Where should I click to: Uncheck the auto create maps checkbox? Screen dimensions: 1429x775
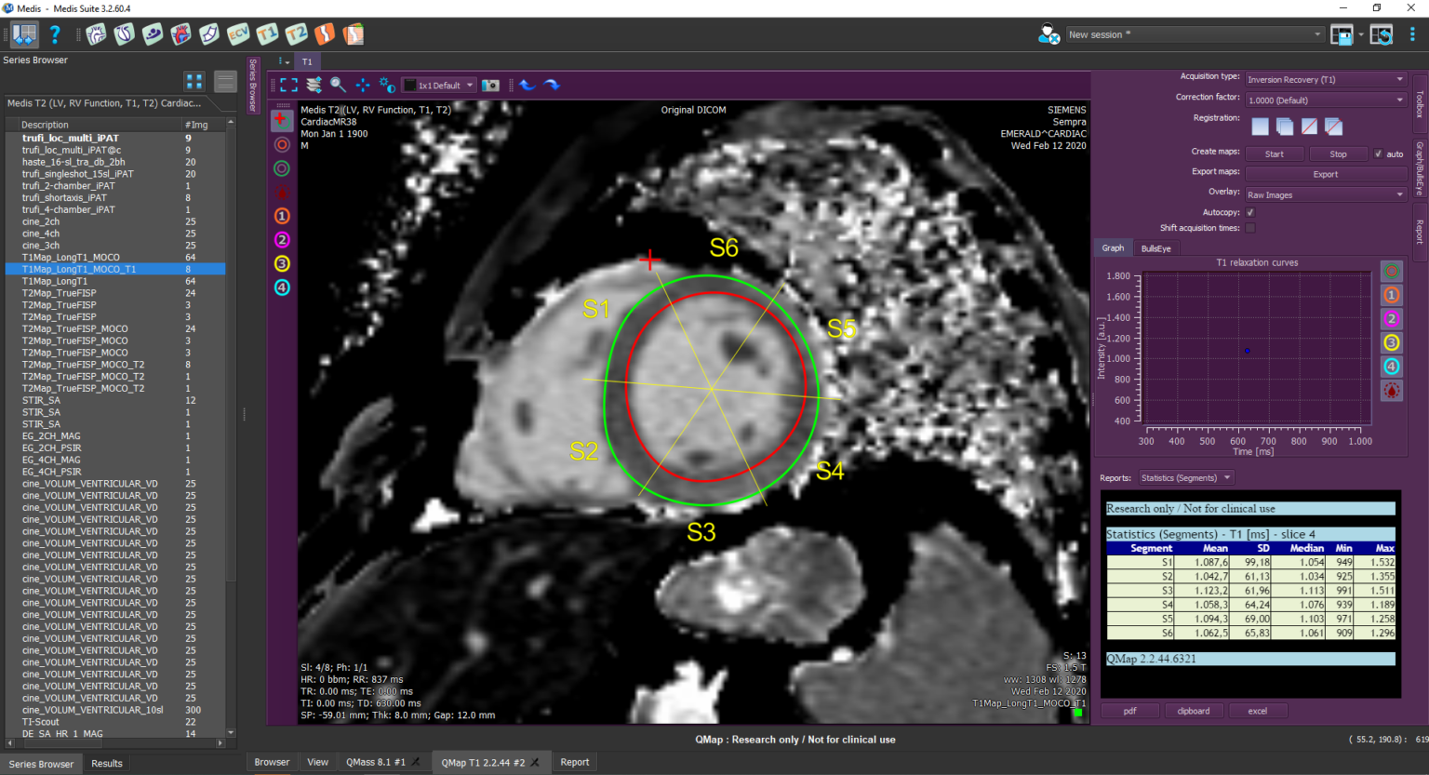pos(1378,154)
